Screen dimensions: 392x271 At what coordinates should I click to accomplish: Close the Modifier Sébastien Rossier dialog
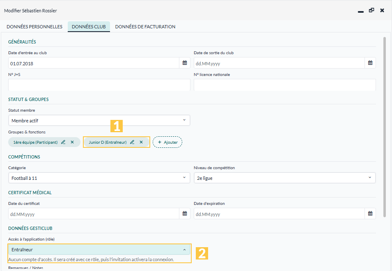tap(382, 10)
